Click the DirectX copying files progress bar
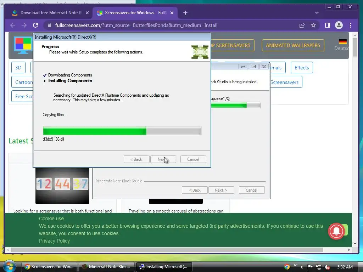This screenshot has height=272, width=363. [x=122, y=131]
